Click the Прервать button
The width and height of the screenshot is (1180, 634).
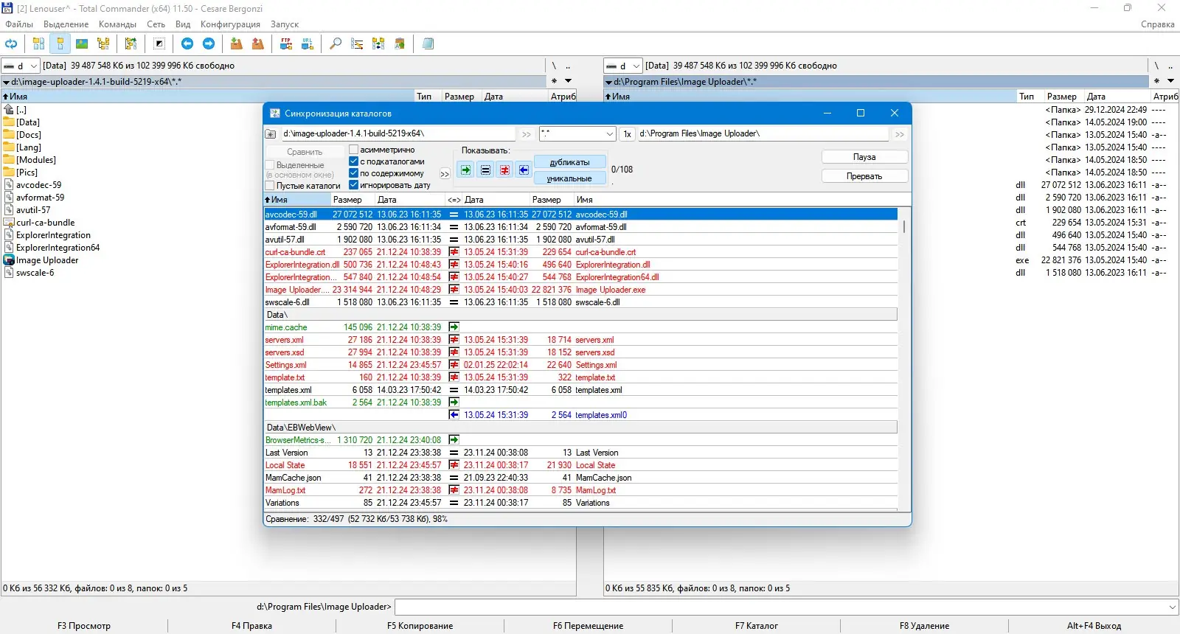tap(864, 176)
